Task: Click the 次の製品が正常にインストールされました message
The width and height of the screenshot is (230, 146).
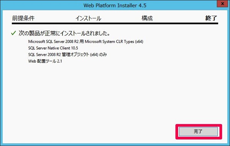Action: [64, 33]
